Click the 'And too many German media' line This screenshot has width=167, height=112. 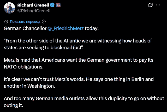point(84,98)
